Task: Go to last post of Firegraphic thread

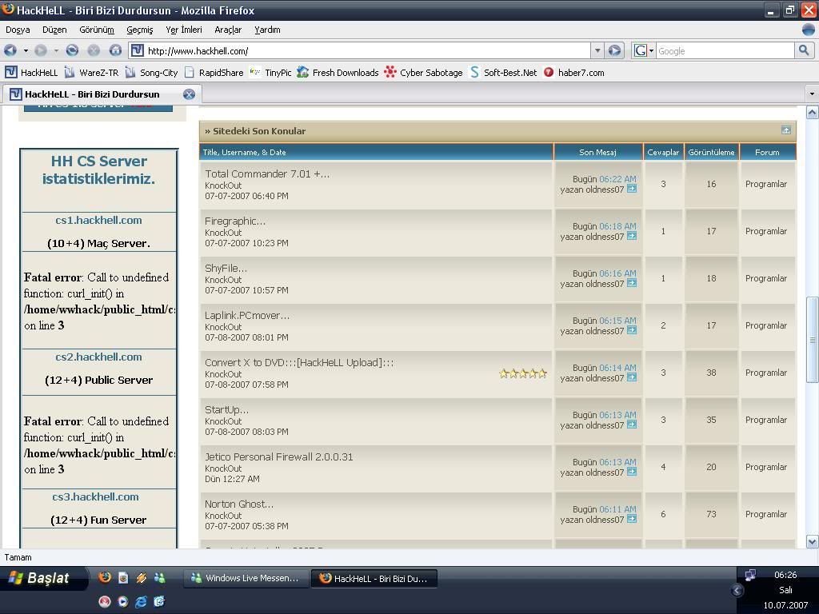Action: tap(632, 236)
